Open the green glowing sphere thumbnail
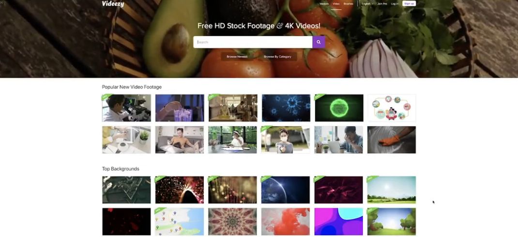Image resolution: width=518 pixels, height=237 pixels. coord(339,108)
